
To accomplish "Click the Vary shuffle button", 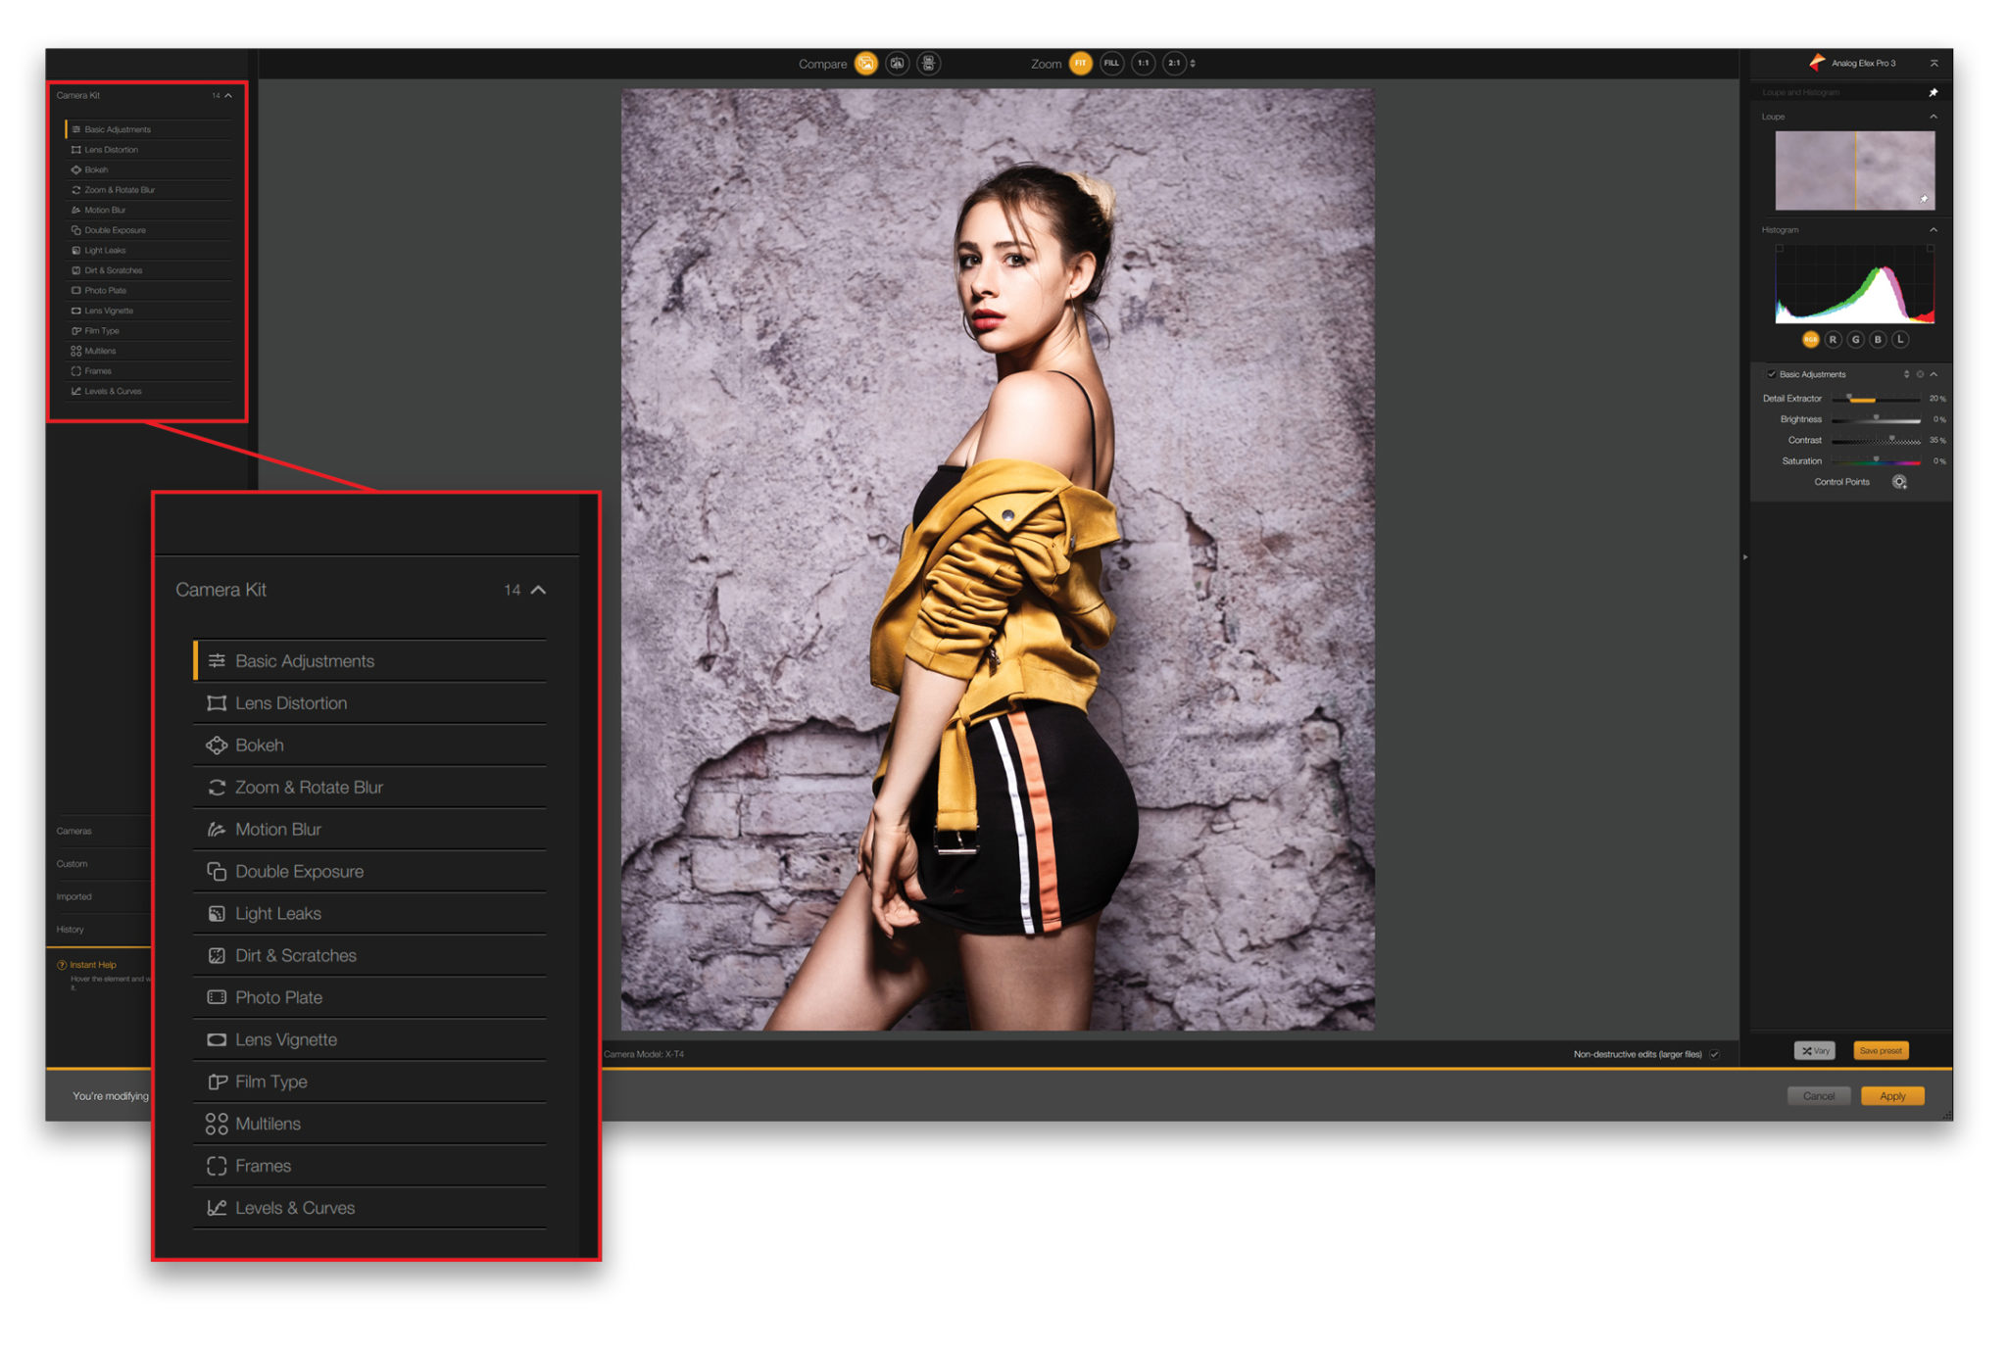I will (x=1815, y=1050).
